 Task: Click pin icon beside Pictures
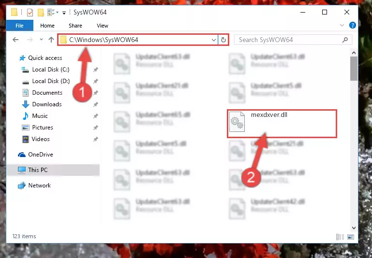coord(95,128)
